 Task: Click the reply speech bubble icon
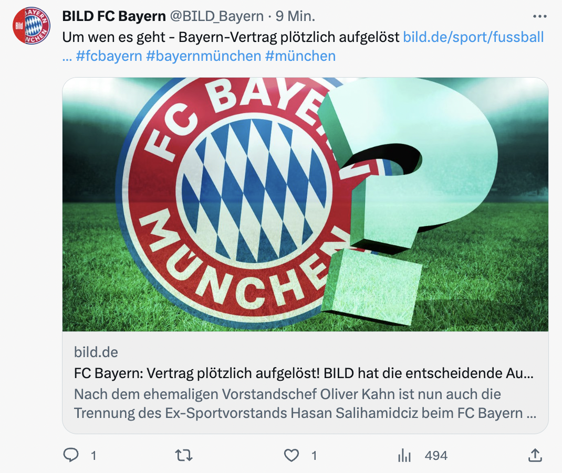click(71, 455)
